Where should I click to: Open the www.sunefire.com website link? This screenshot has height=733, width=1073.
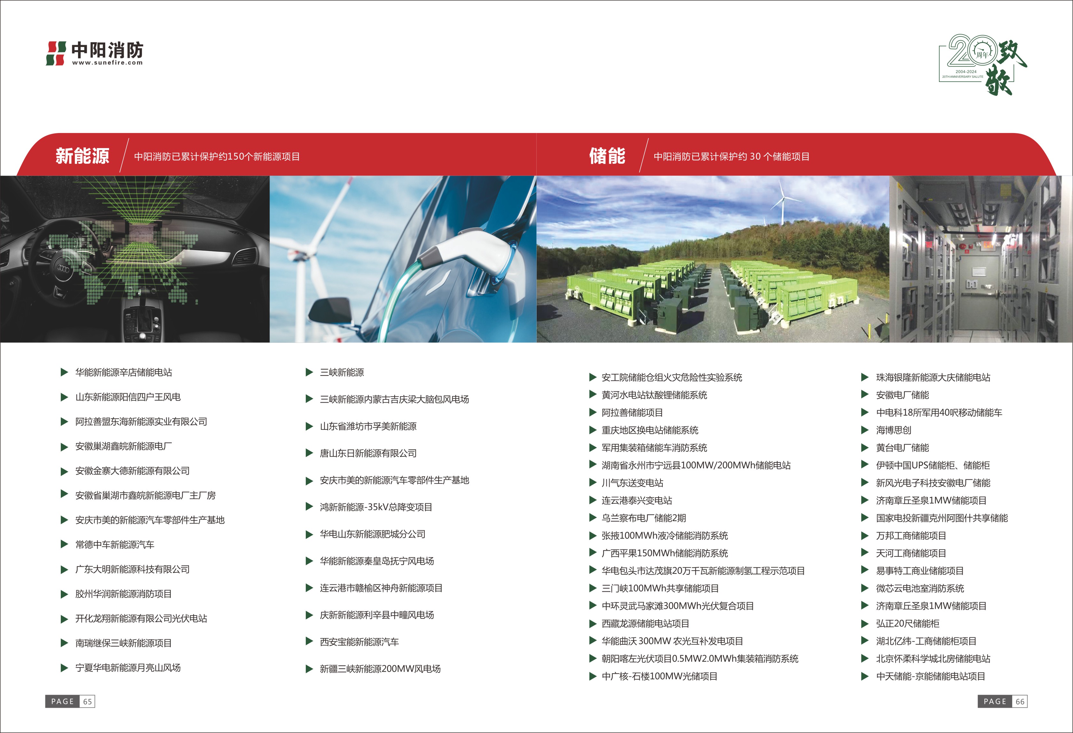[x=107, y=63]
